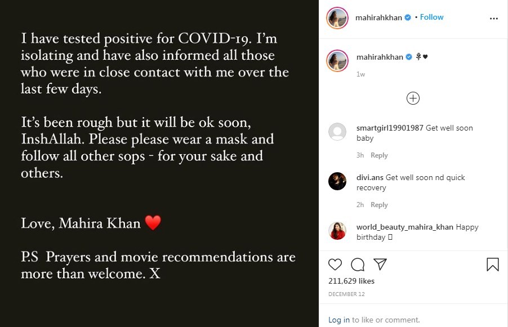Click the Log in link
Screen dimensions: 508x327
pos(339,320)
